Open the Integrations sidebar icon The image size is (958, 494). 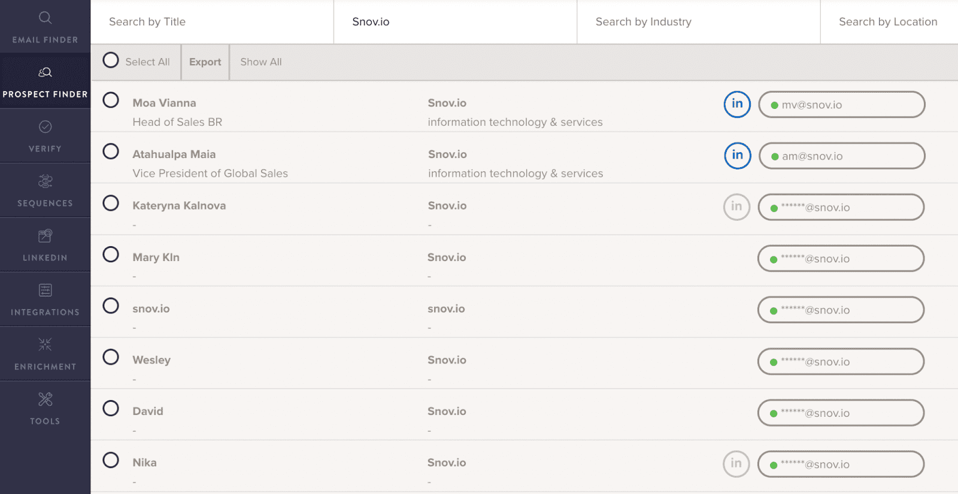[x=45, y=291]
